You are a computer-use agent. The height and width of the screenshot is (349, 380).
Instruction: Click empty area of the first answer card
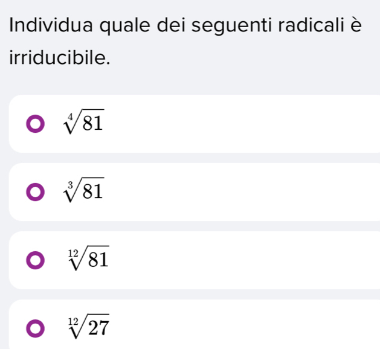242,124
